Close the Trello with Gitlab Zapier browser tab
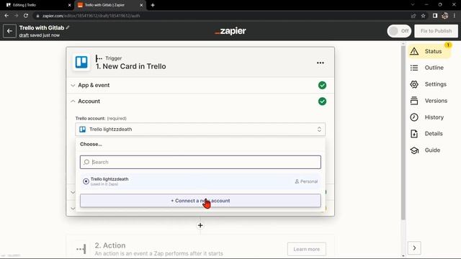The height and width of the screenshot is (259, 461). tap(141, 5)
